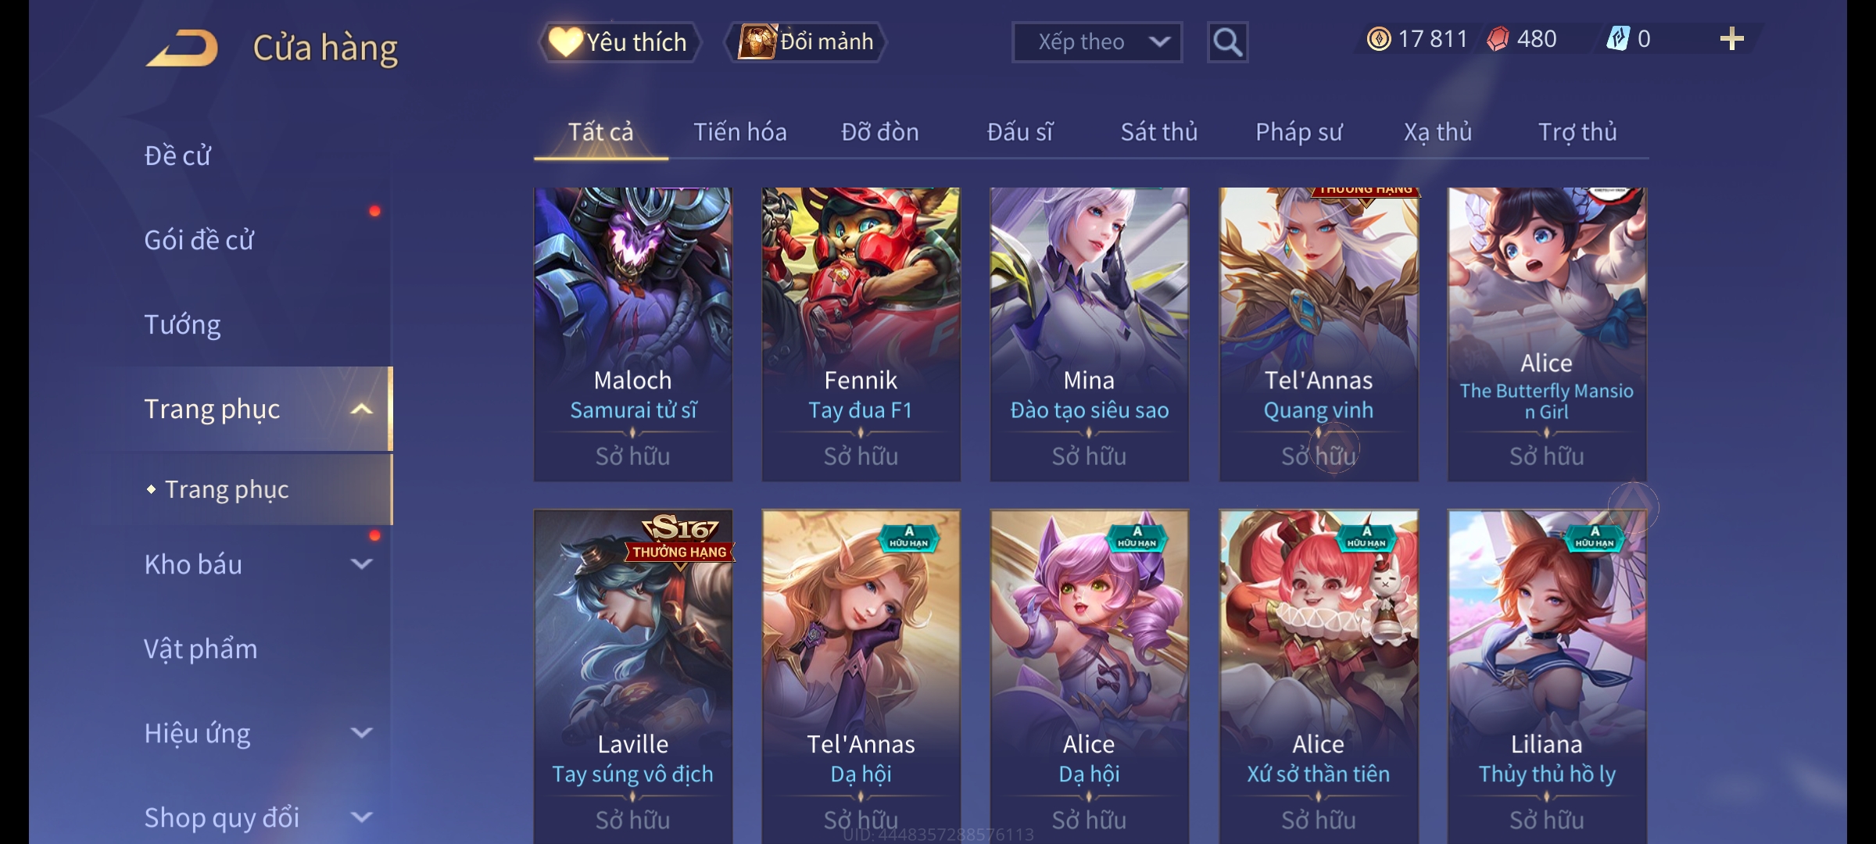Open the Xếp theo sort dropdown
Viewport: 1876px width, 844px height.
(1097, 42)
